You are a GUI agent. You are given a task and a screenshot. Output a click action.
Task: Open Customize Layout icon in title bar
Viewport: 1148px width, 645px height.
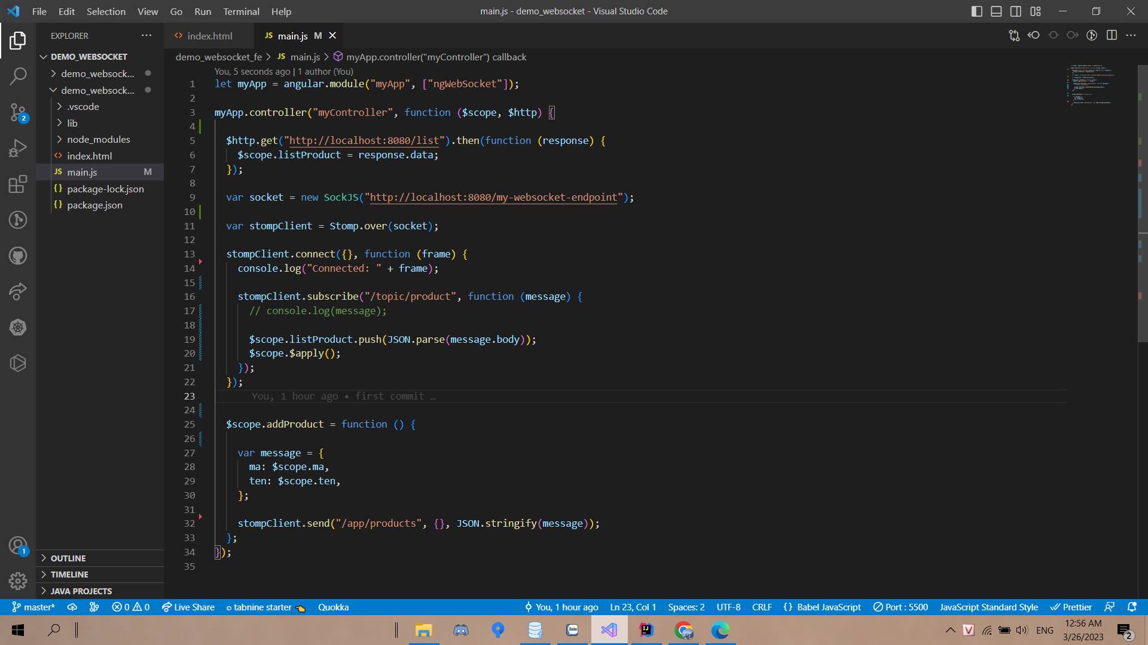coord(1036,11)
